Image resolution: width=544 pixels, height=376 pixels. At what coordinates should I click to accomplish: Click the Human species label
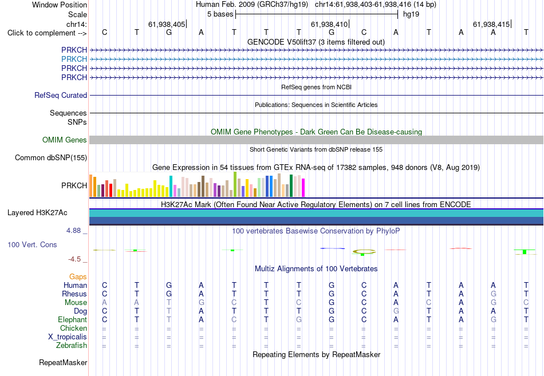click(75, 285)
